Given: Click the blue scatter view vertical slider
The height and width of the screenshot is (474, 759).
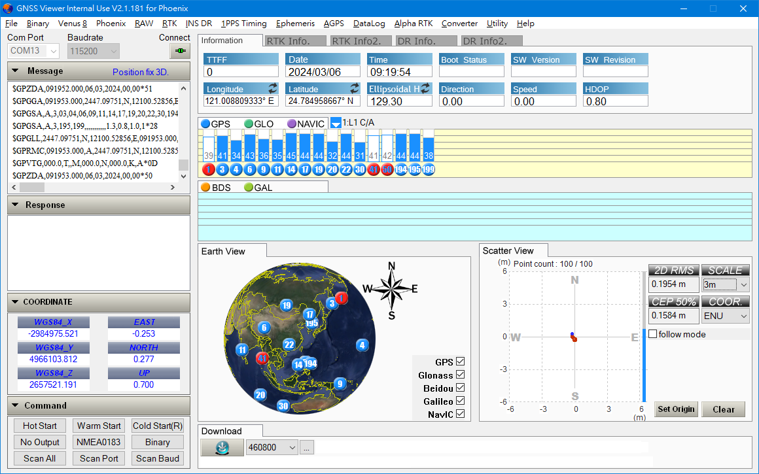Looking at the screenshot, I should pos(644,366).
